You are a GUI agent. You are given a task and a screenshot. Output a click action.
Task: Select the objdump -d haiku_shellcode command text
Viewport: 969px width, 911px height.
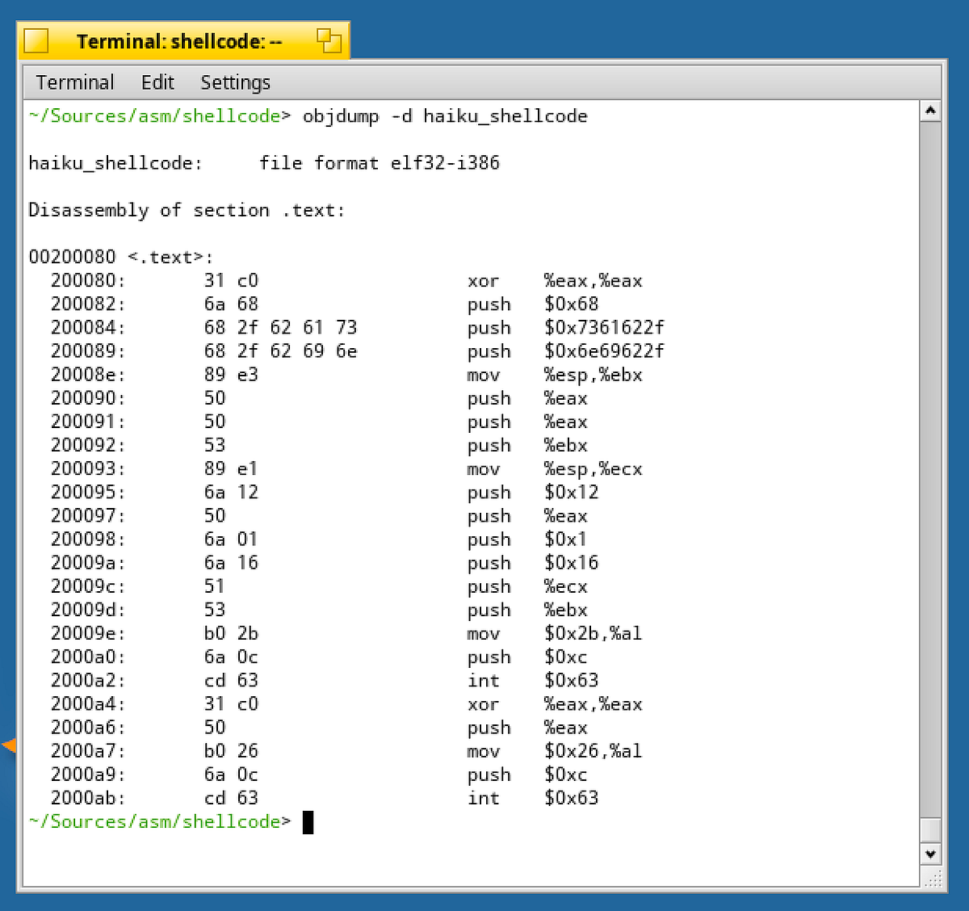[445, 115]
